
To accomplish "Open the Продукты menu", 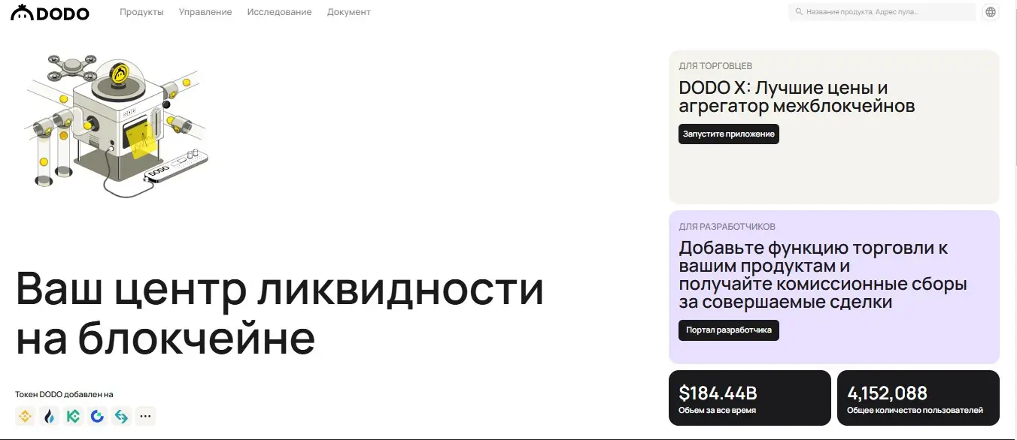I will [142, 12].
